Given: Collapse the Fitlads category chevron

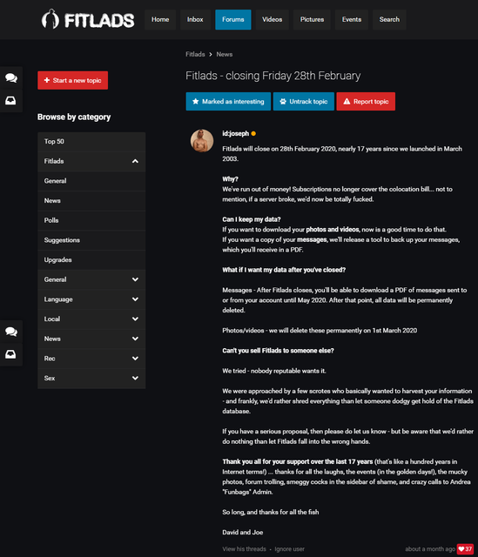Looking at the screenshot, I should coord(135,161).
